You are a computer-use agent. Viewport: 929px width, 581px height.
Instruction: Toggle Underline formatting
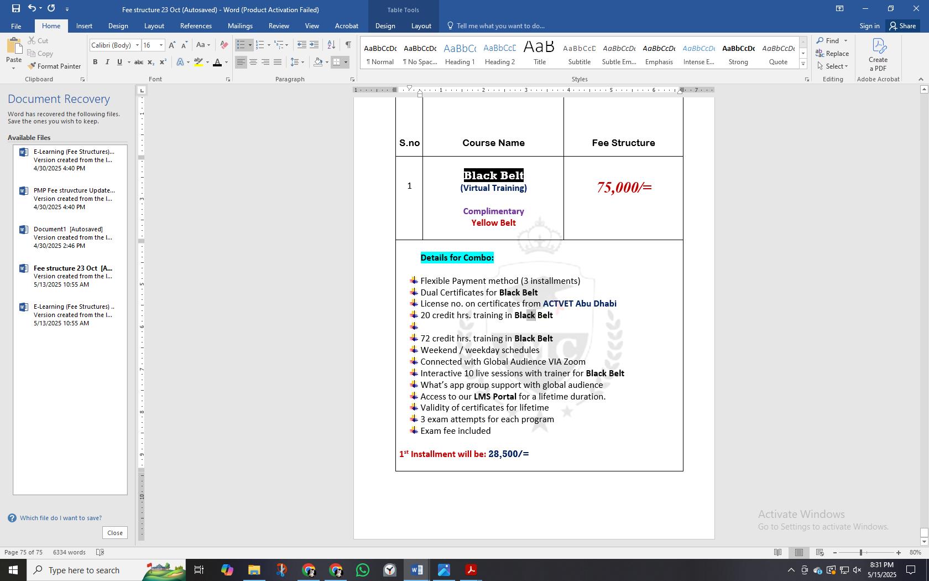119,62
